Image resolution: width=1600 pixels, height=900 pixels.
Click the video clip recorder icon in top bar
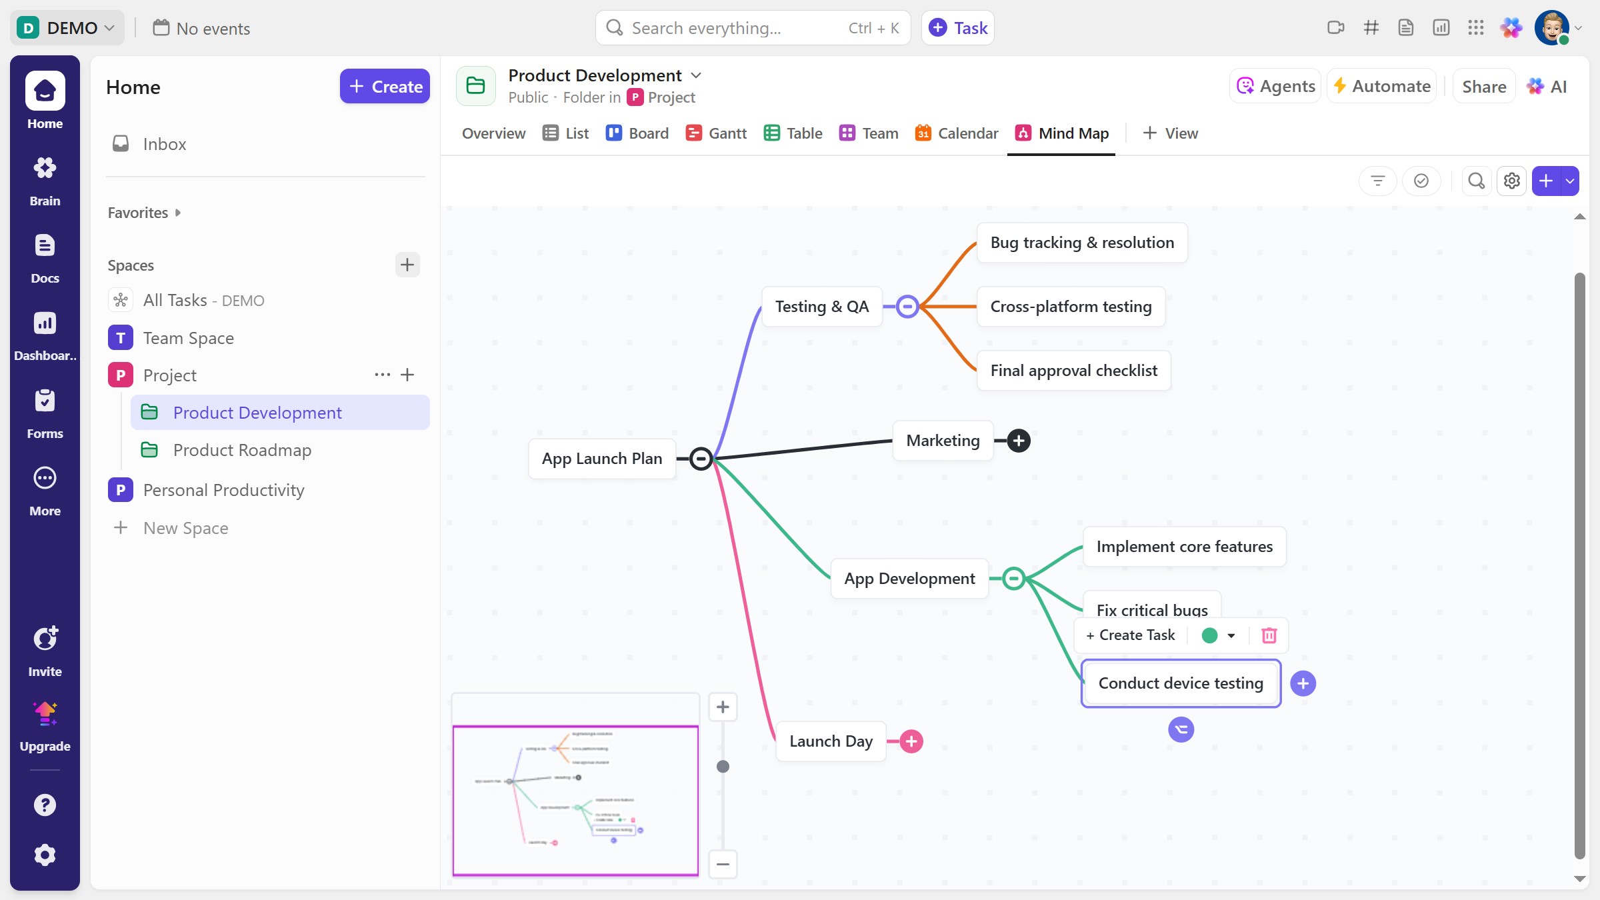pyautogui.click(x=1335, y=28)
